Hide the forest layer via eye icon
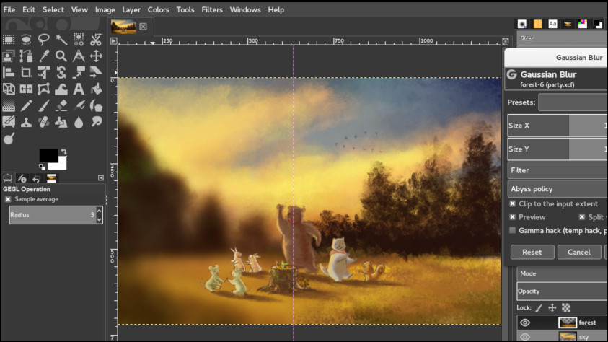 [525, 323]
